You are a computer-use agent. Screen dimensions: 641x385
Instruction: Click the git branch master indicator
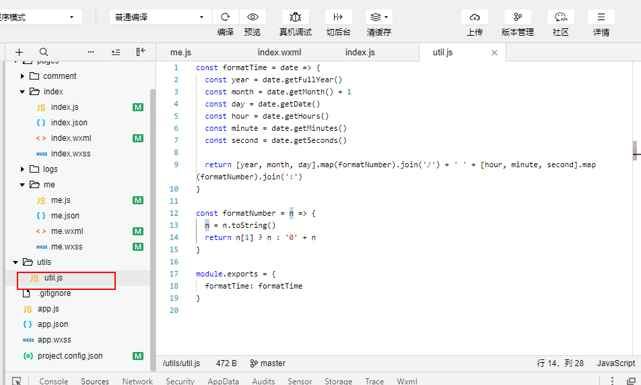(268, 363)
